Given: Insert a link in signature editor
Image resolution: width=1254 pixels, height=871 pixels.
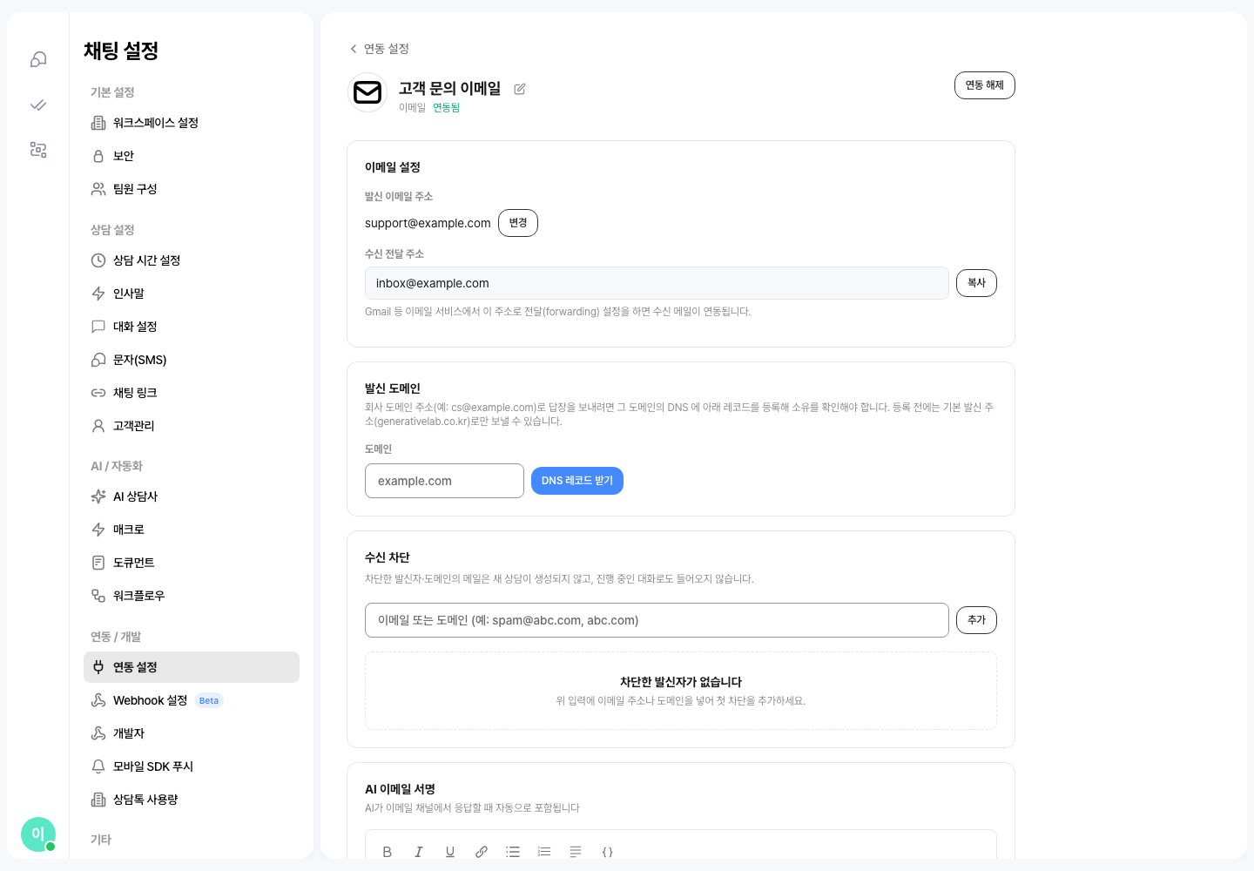Looking at the screenshot, I should point(482,852).
